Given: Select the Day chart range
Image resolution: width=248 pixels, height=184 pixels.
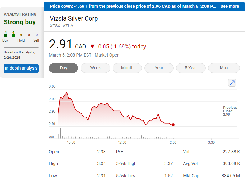Looking at the screenshot, I should pos(63,68).
